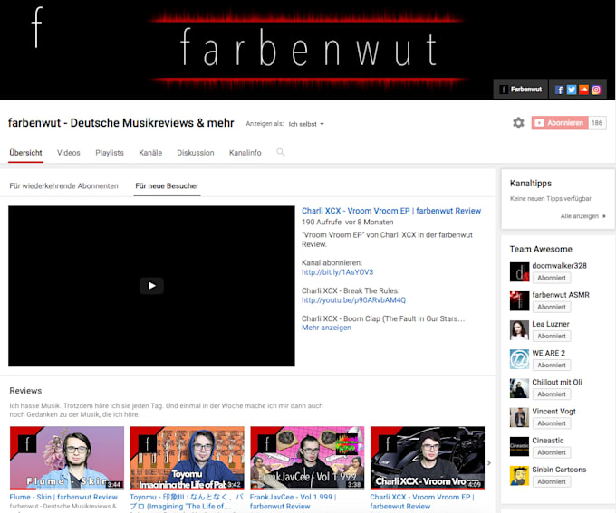Toggle Abonniert for Sinbin Cartoons
This screenshot has width=616, height=513.
(x=552, y=481)
